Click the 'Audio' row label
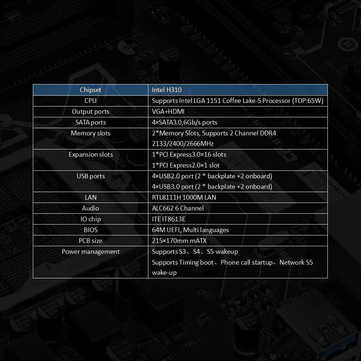 point(91,208)
